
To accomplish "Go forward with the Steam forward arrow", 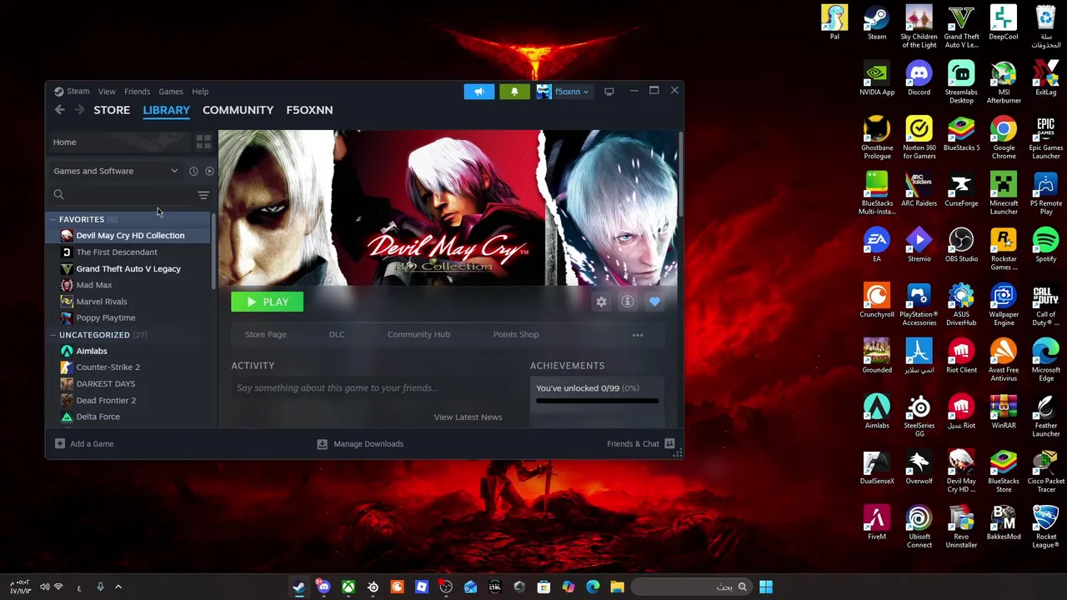I will pyautogui.click(x=79, y=110).
